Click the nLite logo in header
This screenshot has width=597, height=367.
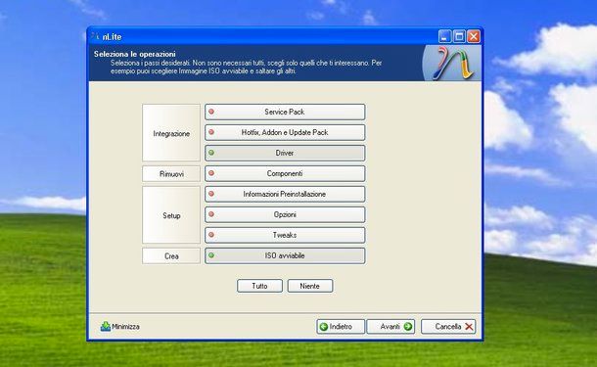click(x=452, y=63)
